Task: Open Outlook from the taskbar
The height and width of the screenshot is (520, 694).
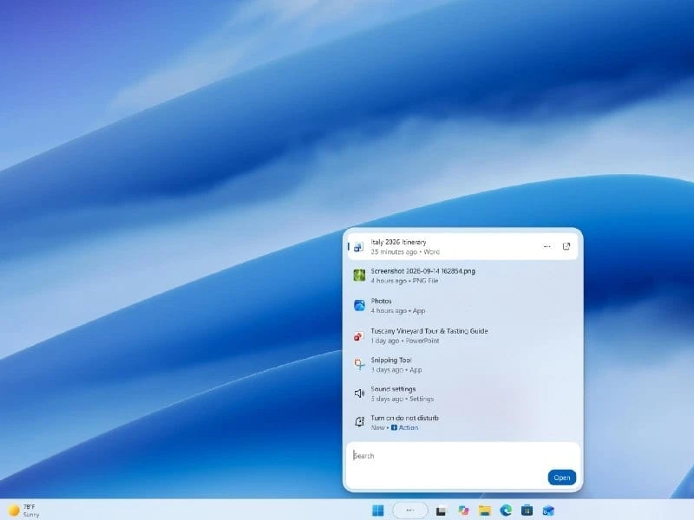Action: point(548,510)
